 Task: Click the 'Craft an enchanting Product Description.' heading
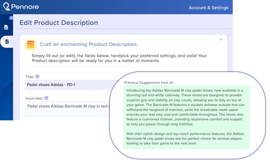coord(89,44)
